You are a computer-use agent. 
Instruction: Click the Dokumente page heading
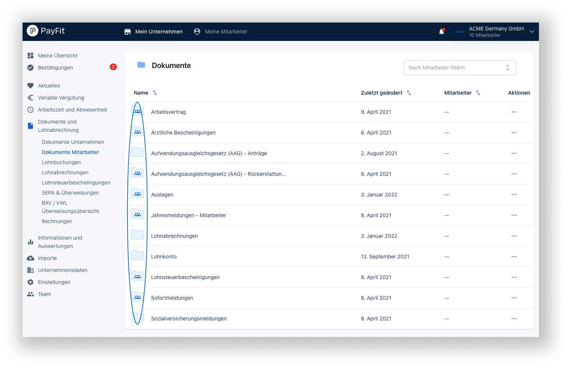[171, 65]
